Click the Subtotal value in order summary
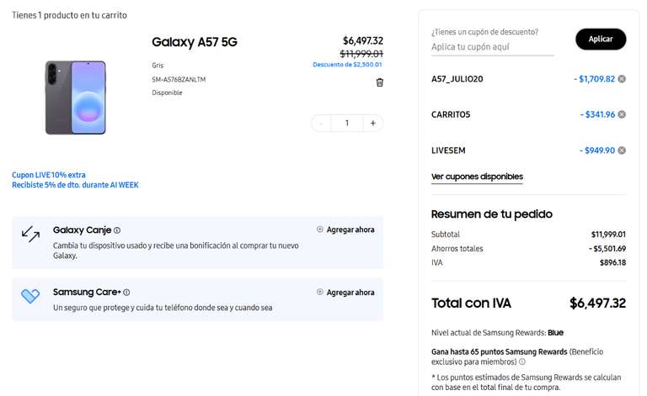 pyautogui.click(x=608, y=235)
